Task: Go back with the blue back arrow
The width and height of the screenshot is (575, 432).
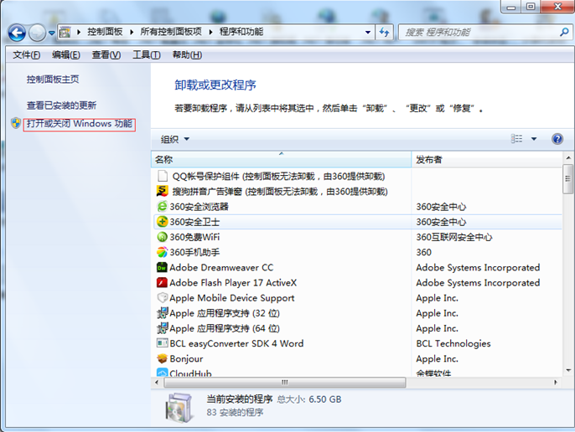Action: point(17,33)
